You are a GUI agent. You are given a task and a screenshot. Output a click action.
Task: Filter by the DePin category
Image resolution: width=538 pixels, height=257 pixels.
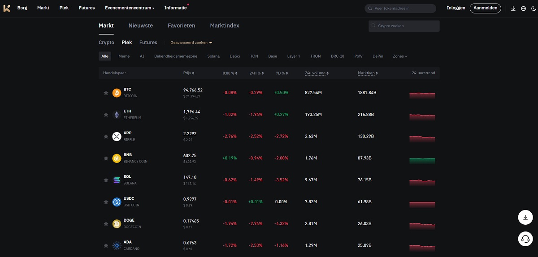(x=378, y=56)
